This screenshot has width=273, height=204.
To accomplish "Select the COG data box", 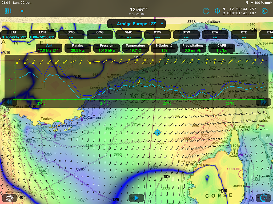I will 100,35.
